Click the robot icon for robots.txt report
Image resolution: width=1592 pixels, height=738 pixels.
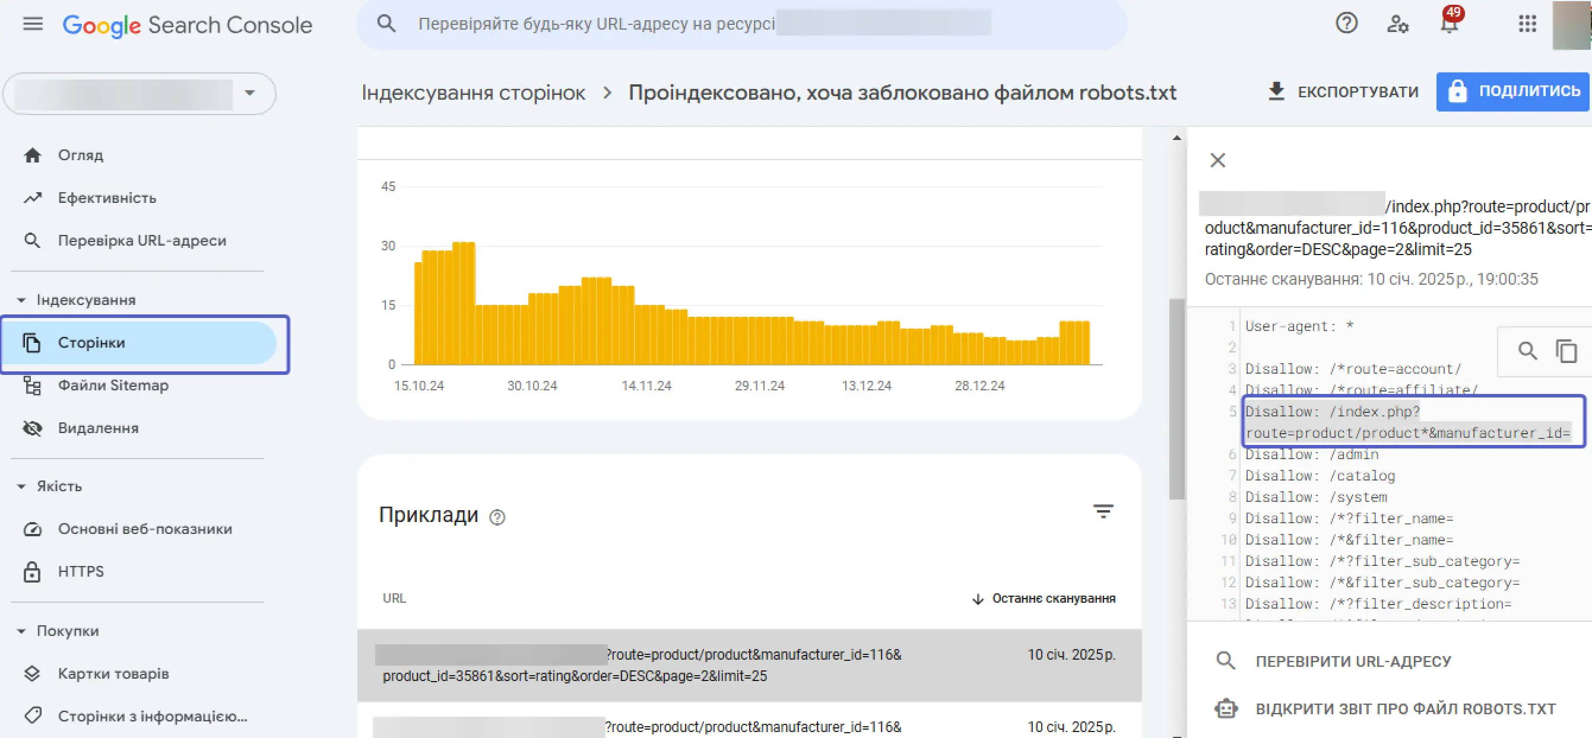coord(1226,708)
